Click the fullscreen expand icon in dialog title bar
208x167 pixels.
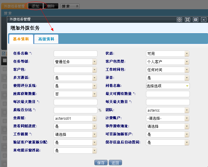(188, 20)
